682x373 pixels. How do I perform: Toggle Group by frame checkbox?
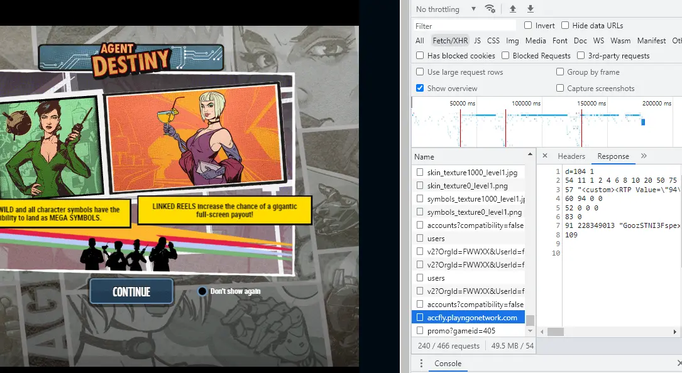[x=560, y=72]
